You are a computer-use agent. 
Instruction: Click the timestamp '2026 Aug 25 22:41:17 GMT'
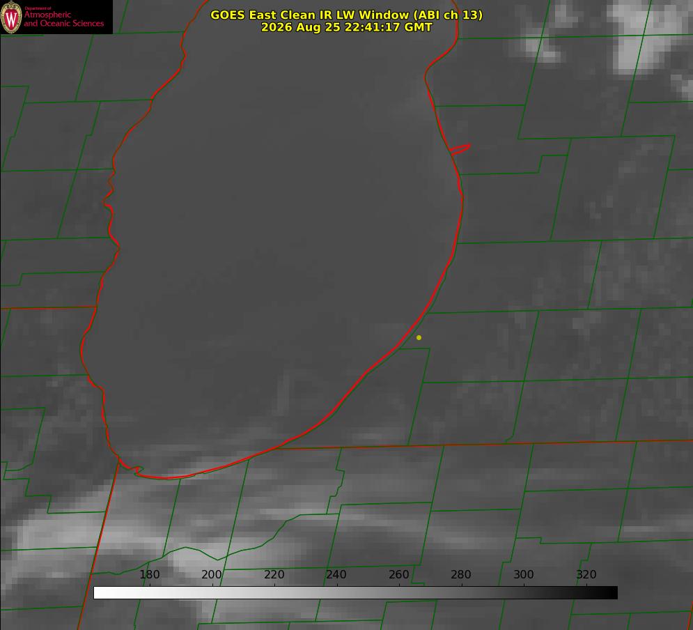click(x=347, y=27)
